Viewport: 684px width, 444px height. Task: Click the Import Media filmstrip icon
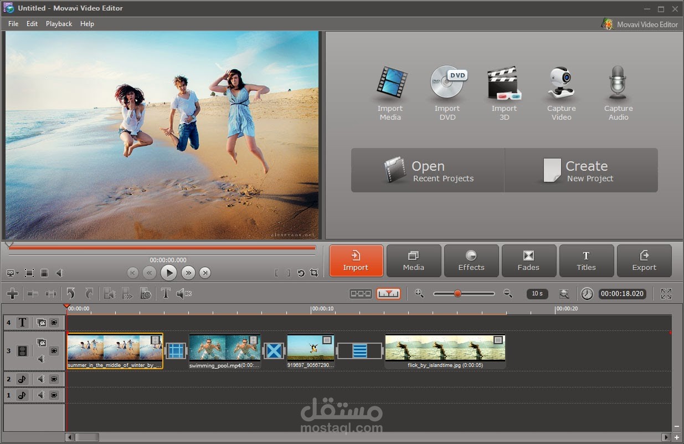click(x=391, y=83)
